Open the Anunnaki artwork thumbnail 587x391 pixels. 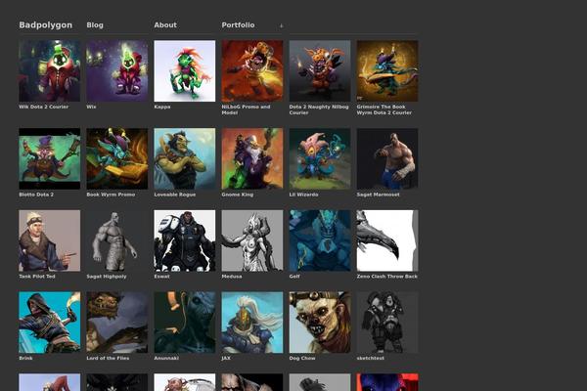pyautogui.click(x=185, y=323)
